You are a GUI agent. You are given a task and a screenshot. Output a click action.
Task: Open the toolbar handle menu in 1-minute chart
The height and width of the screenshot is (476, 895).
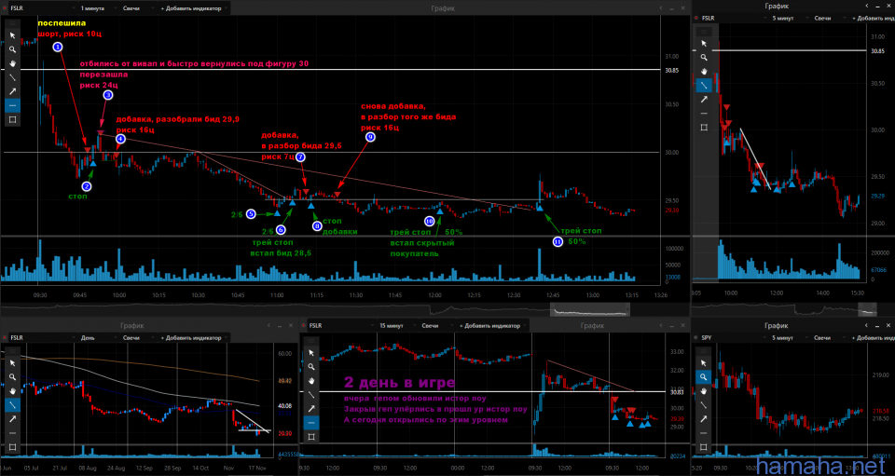(12, 23)
